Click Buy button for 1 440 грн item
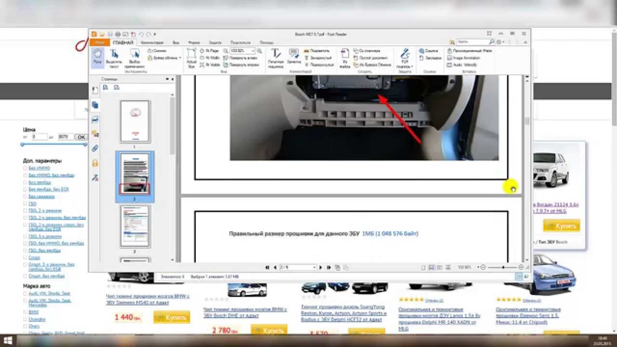The width and height of the screenshot is (617, 347). click(172, 317)
